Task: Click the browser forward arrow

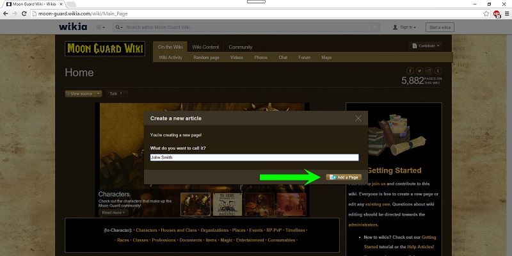Action: [x=15, y=13]
